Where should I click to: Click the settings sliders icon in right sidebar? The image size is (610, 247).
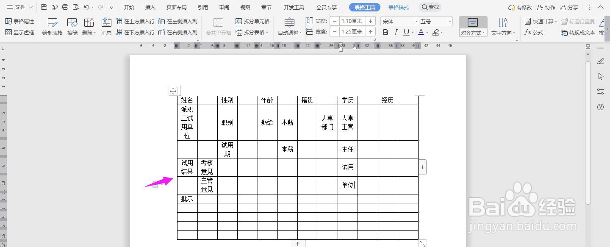pyautogui.click(x=600, y=91)
